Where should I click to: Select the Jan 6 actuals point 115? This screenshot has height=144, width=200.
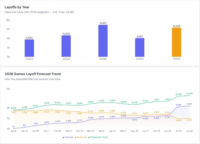pos(13,129)
